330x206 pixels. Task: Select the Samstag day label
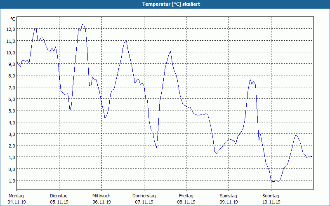click(229, 196)
